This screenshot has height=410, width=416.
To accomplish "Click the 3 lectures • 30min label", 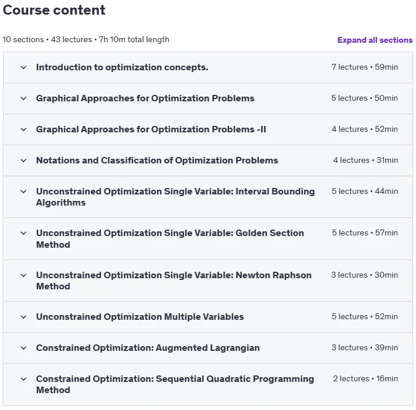I will 364,275.
